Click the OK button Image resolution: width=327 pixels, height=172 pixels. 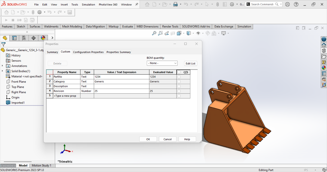pyautogui.click(x=148, y=139)
